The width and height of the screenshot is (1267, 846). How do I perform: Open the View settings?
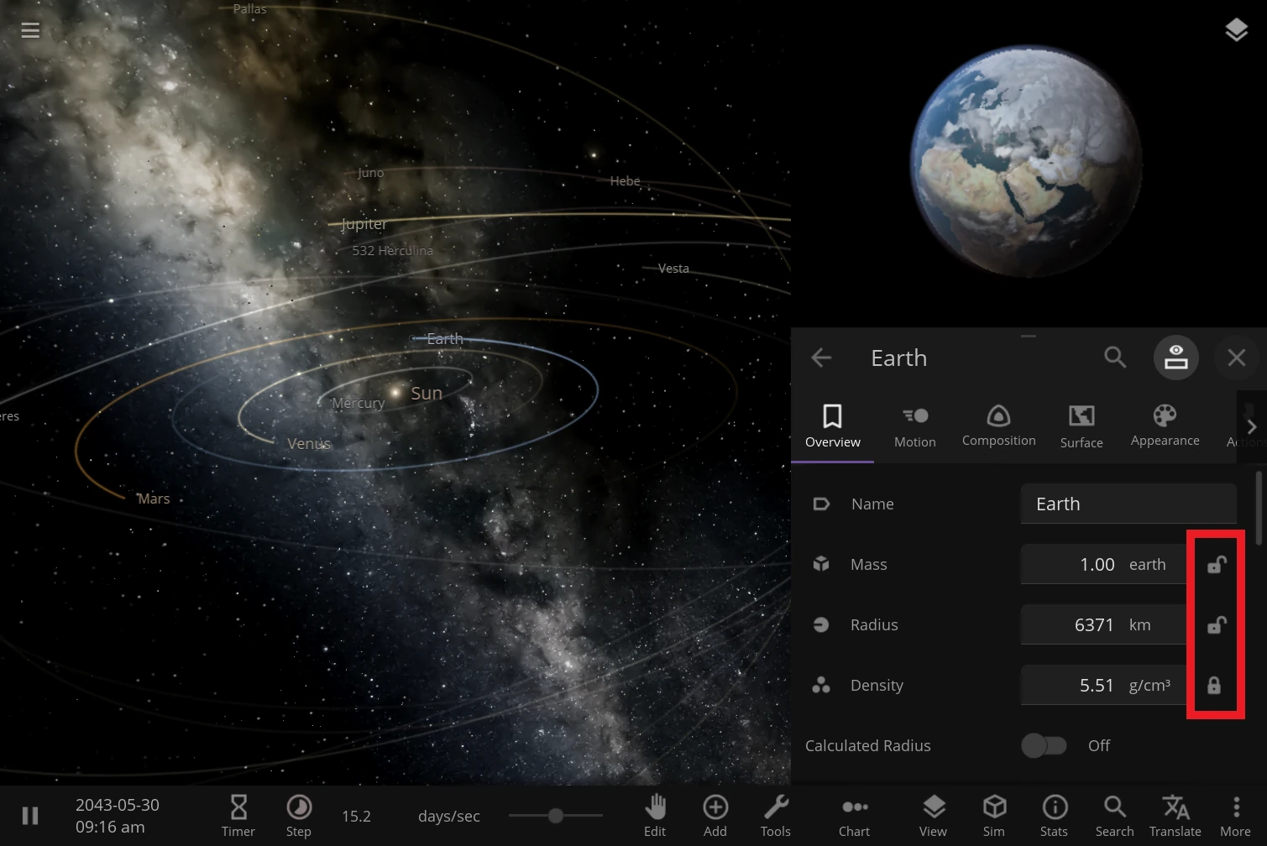click(933, 816)
